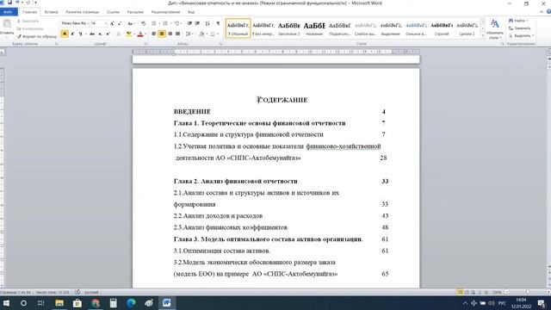This screenshot has height=310, width=551.
Task: Apply yellow text highlight color
Action: (129, 34)
